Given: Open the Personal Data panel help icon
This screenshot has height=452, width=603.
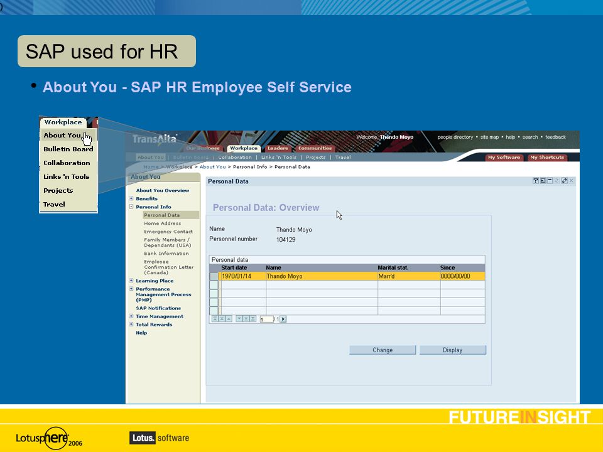Looking at the screenshot, I should pos(535,181).
